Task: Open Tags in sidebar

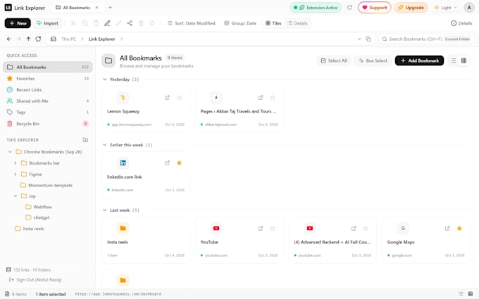Action: (48, 113)
